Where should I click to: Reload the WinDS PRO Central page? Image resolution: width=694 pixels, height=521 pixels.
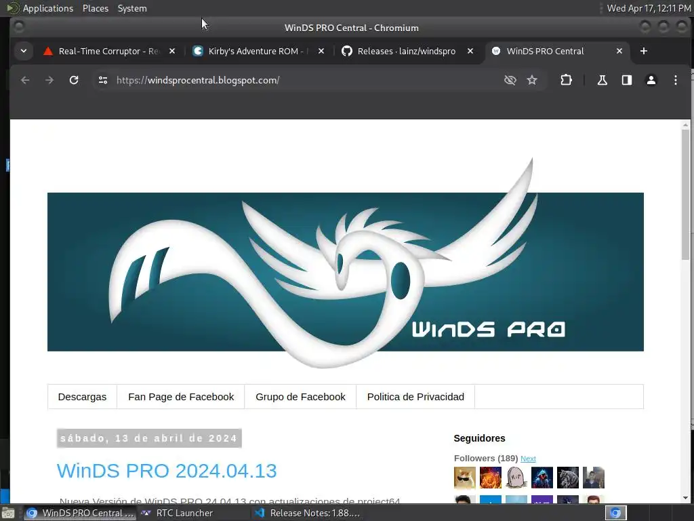pos(74,80)
